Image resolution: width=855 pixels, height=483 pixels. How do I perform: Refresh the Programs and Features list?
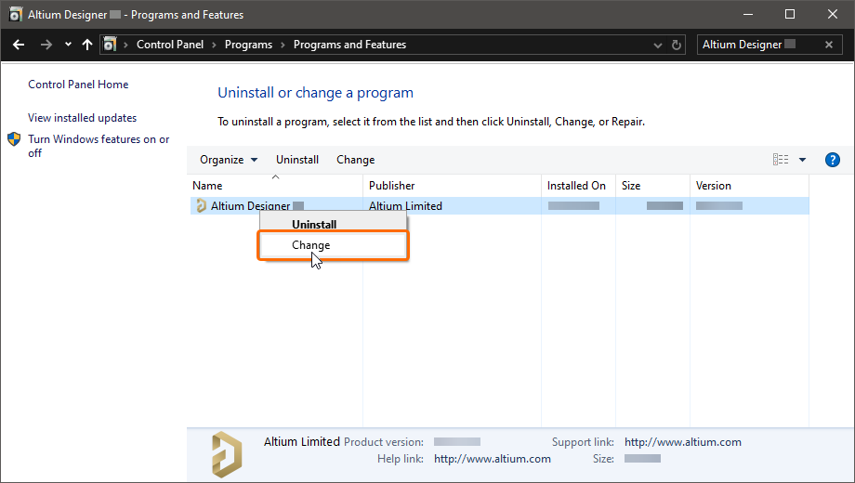click(x=677, y=45)
